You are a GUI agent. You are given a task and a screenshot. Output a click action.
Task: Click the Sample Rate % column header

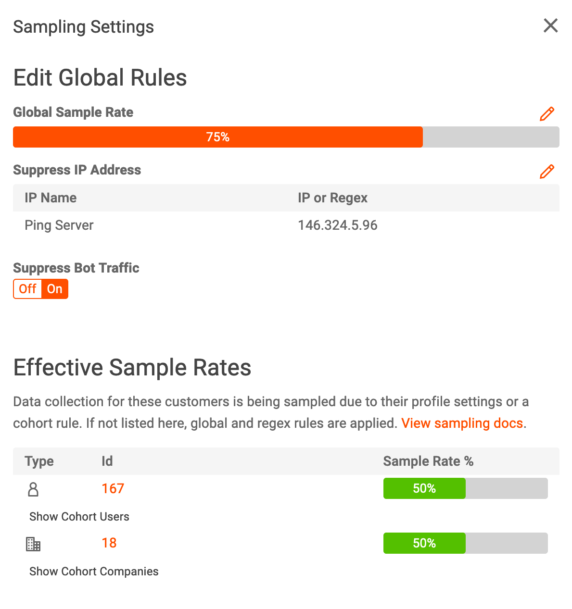(428, 461)
